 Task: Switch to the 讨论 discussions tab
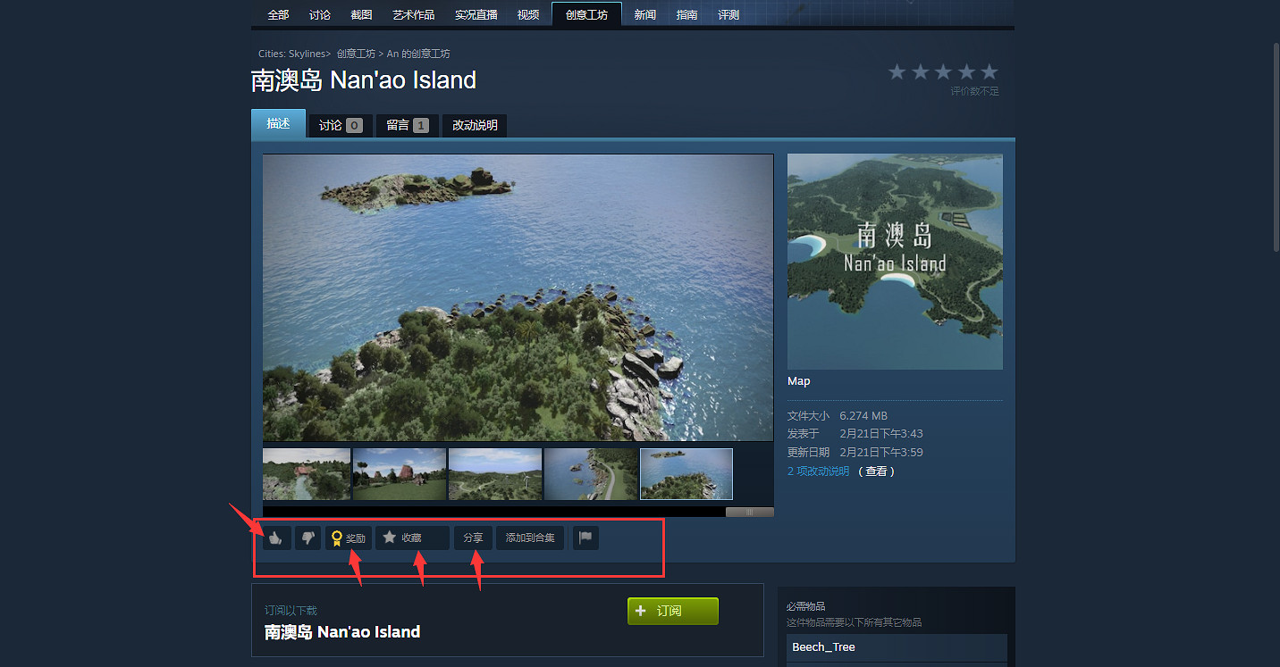point(340,125)
